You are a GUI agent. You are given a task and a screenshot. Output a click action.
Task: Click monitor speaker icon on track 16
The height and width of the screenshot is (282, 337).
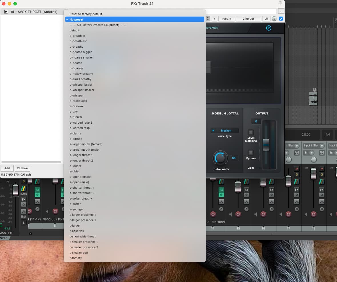(256, 214)
